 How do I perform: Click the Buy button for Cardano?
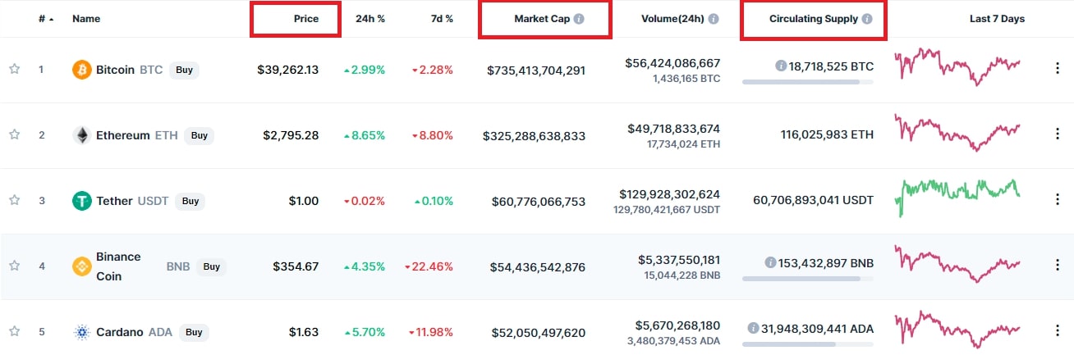point(194,332)
